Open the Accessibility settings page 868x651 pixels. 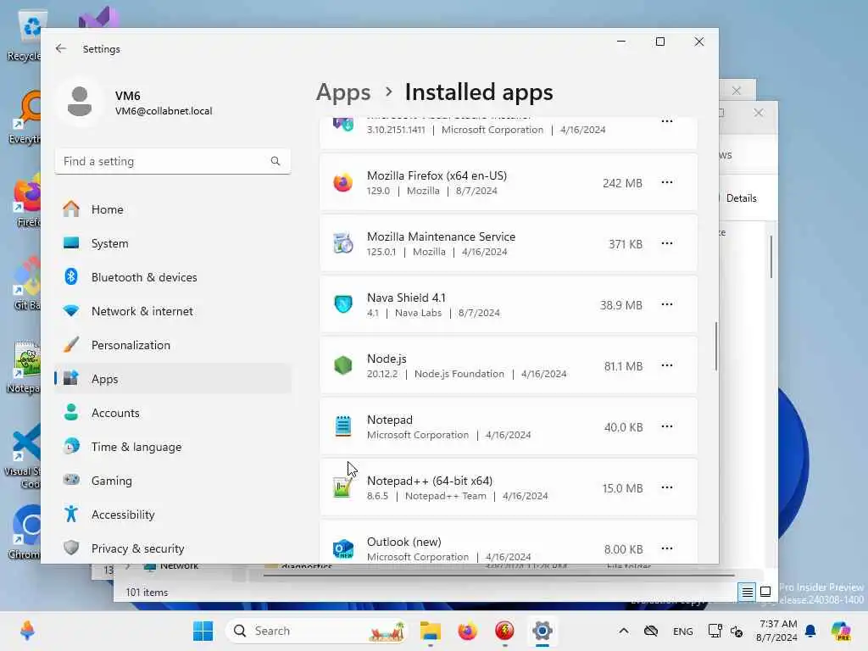[173, 515]
